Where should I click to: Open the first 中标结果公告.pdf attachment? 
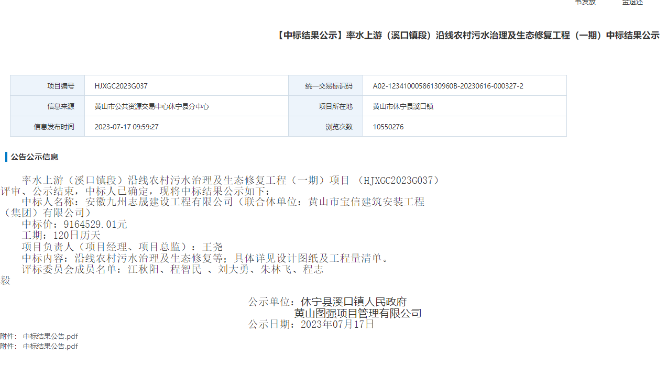coord(50,336)
